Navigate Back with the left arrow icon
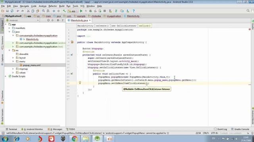 (54, 11)
